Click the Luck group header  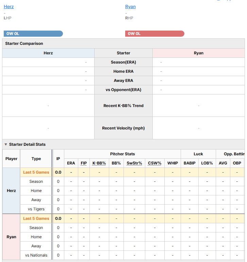(198, 154)
